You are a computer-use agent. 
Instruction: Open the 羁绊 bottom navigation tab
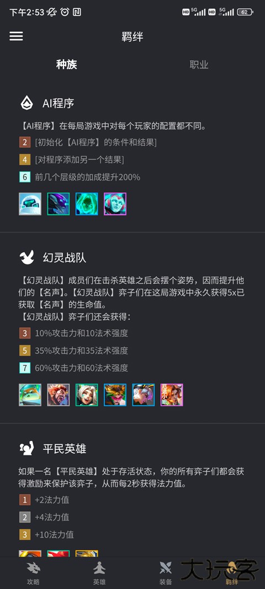tap(231, 574)
